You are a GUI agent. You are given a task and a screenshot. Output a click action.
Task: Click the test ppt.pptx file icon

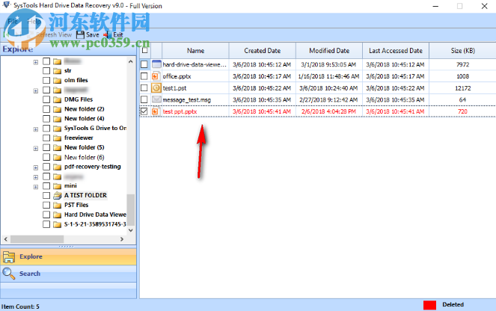156,111
